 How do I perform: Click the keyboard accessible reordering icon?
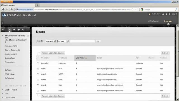point(2,23)
